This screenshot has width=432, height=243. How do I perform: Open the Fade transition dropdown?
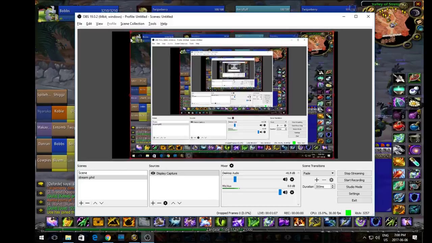319,173
